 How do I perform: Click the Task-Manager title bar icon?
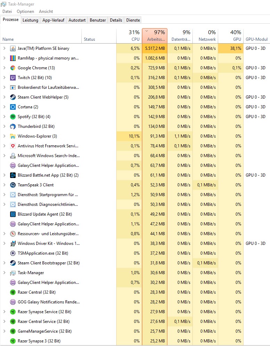[3, 4]
